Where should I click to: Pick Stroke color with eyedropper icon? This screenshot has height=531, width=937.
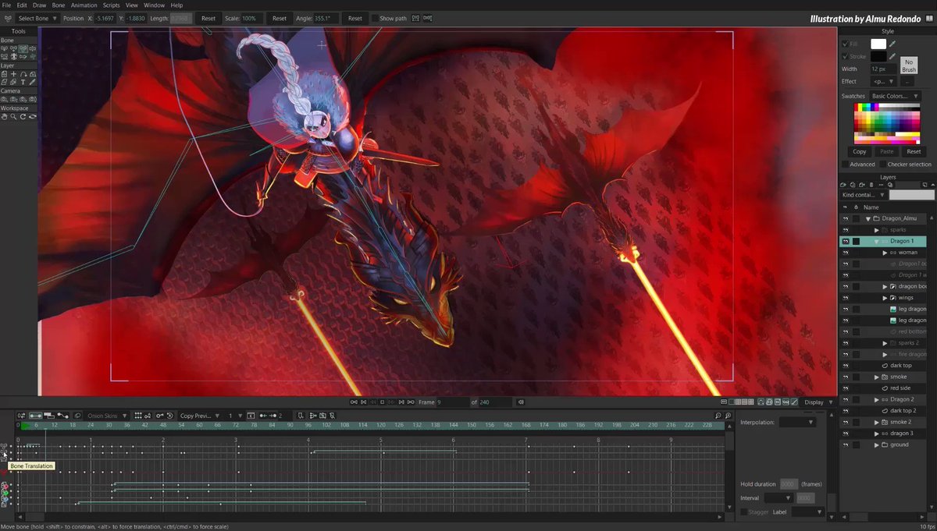pos(893,56)
